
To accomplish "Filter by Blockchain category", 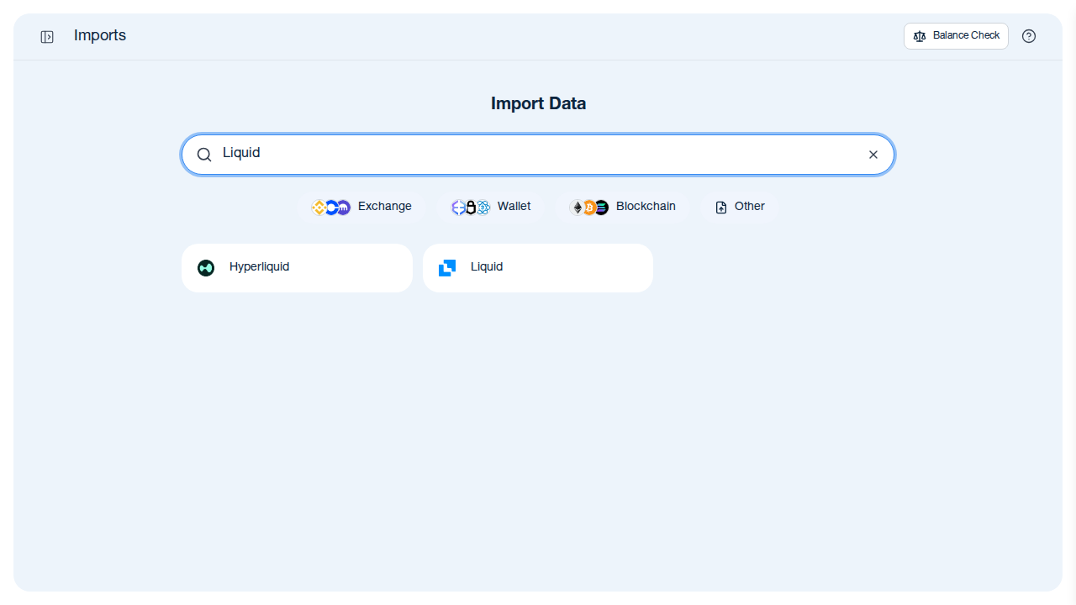I will tap(623, 207).
